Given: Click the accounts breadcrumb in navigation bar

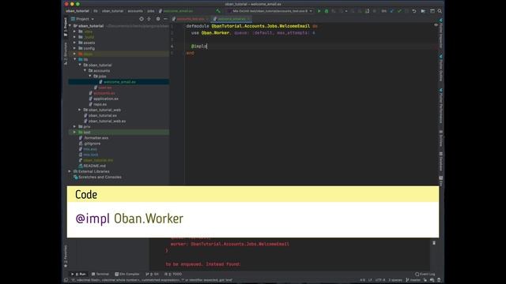Looking at the screenshot, I should (x=135, y=11).
